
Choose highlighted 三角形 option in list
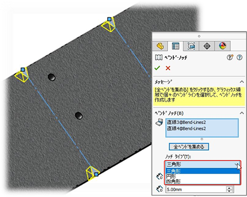[x=203, y=171]
